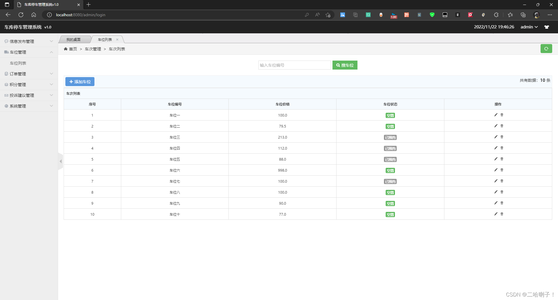Focus the 输入车位编号 search field
Image resolution: width=558 pixels, height=300 pixels.
pos(294,65)
